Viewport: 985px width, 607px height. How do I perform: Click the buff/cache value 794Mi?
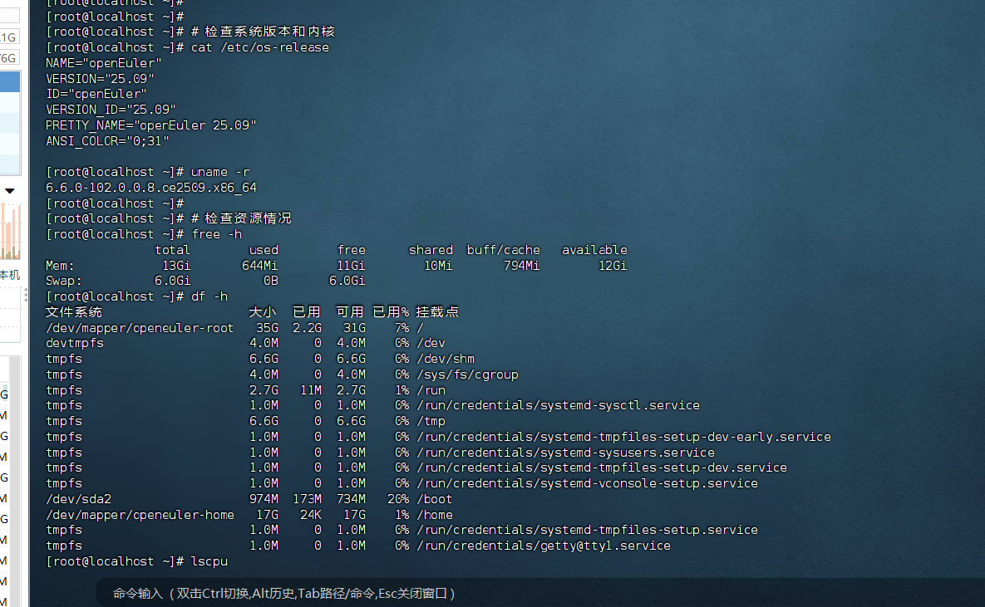(x=521, y=266)
